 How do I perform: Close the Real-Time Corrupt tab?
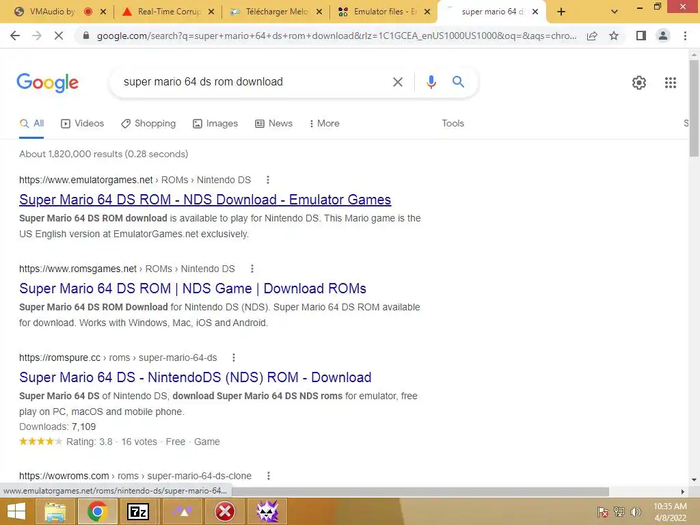tap(211, 12)
